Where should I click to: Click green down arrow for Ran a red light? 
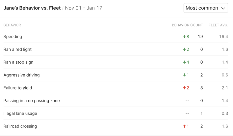[184, 50]
